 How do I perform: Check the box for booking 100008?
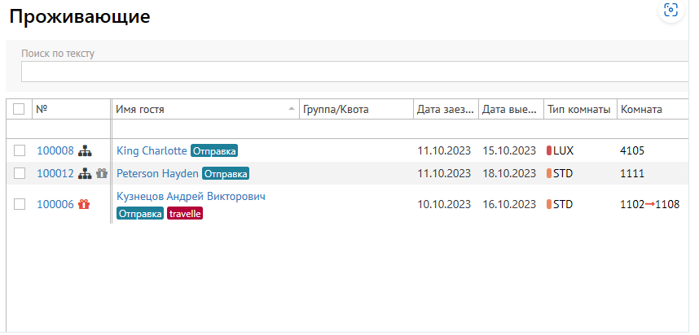tap(20, 150)
